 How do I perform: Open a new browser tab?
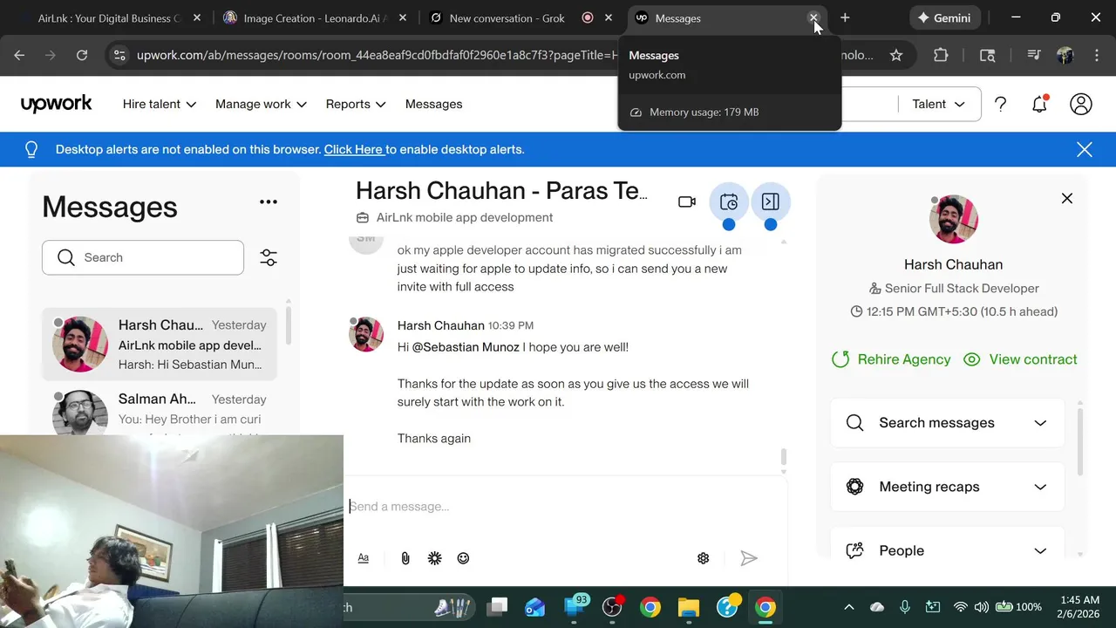coord(845,17)
